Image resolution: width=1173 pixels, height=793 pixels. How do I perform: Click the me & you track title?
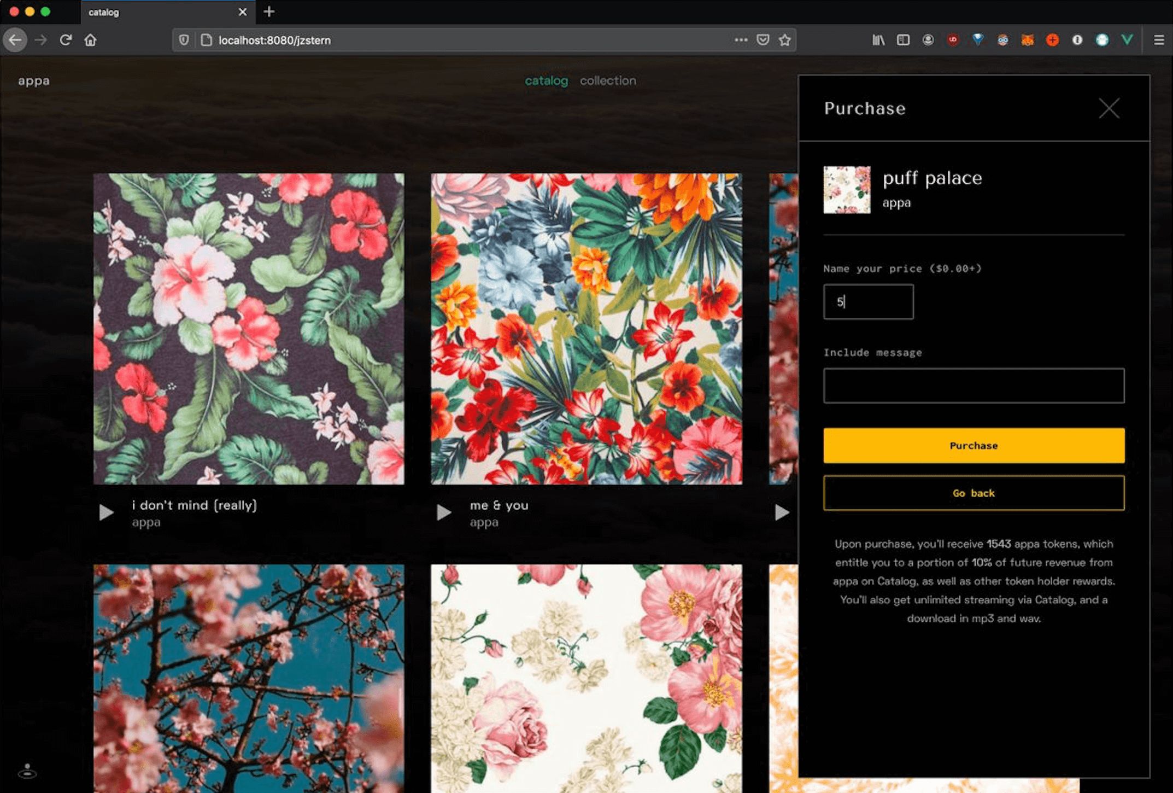point(499,505)
